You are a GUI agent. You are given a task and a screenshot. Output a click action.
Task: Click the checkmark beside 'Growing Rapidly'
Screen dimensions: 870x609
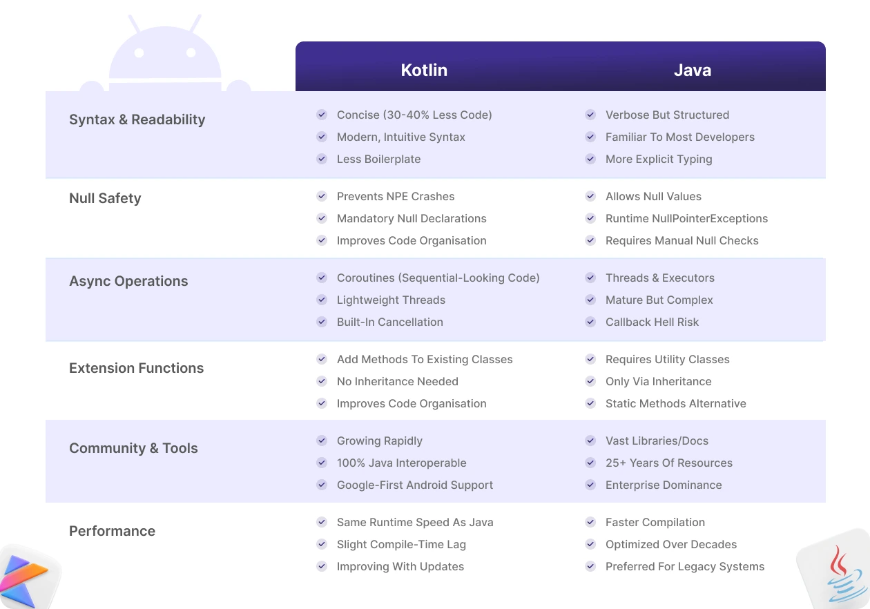point(322,441)
